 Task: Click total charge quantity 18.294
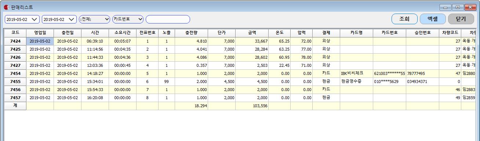pos(192,106)
